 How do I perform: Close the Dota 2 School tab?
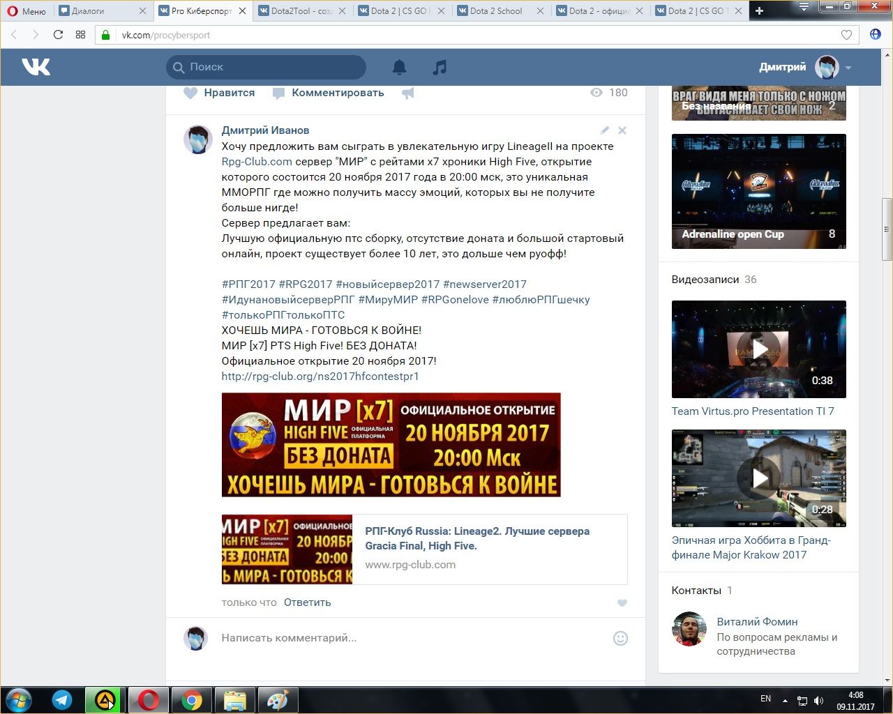tap(540, 10)
